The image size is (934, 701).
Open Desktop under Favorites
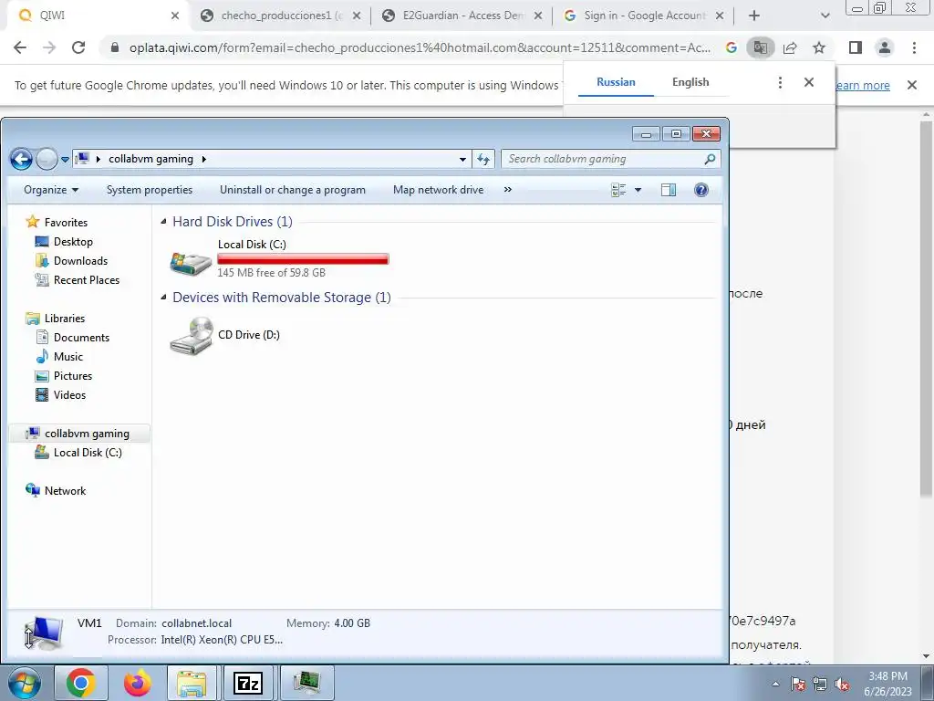click(x=73, y=241)
